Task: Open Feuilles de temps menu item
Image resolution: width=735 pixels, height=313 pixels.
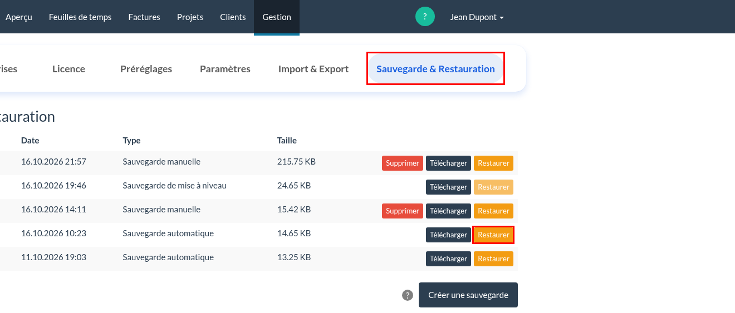Action: pyautogui.click(x=80, y=17)
